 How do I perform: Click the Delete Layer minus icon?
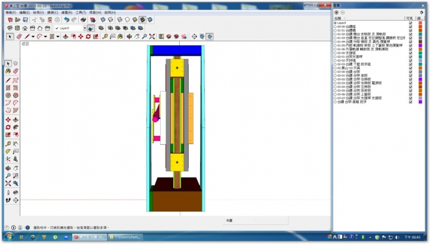tap(343, 13)
